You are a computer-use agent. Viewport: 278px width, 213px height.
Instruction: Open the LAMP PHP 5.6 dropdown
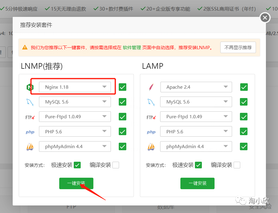(x=196, y=132)
